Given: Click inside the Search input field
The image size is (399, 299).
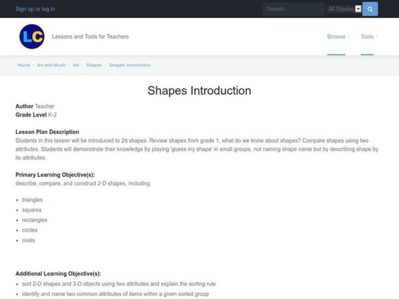Looking at the screenshot, I should 293,9.
